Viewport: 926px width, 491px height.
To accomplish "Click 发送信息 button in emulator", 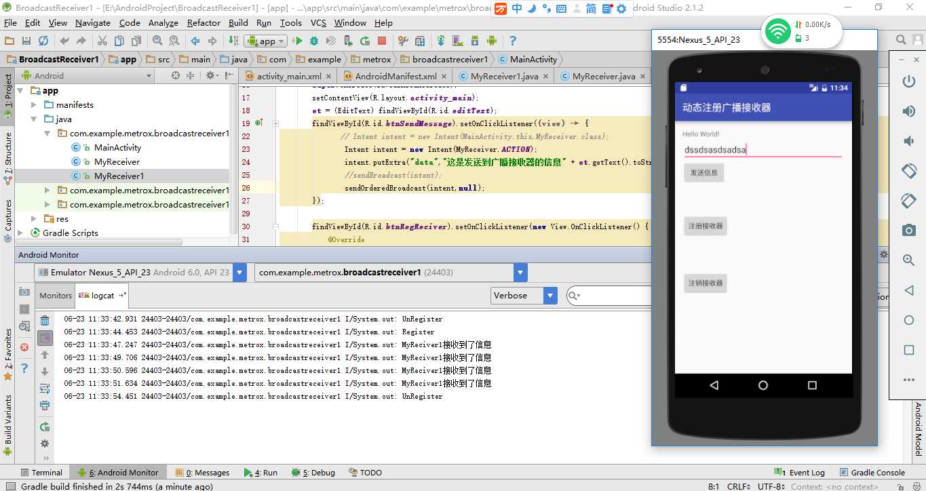I will (703, 172).
